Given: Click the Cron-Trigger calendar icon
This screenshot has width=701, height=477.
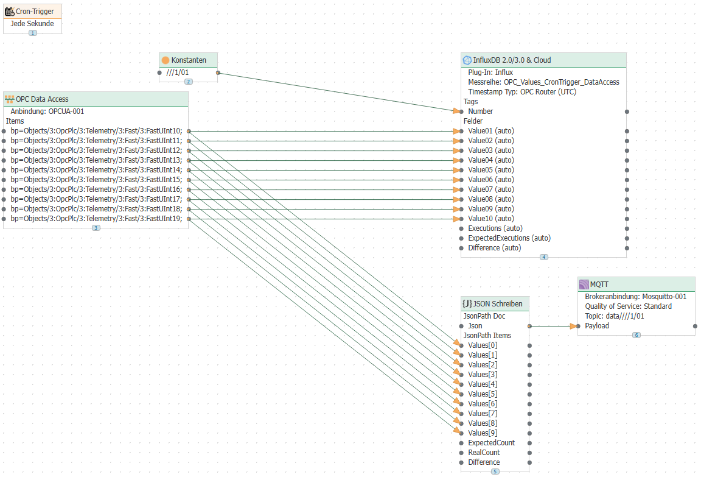Looking at the screenshot, I should click(10, 11).
